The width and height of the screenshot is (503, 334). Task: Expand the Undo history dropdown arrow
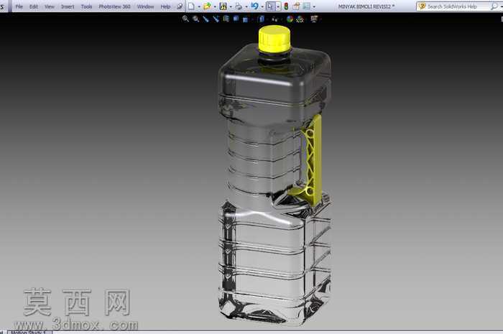click(262, 6)
